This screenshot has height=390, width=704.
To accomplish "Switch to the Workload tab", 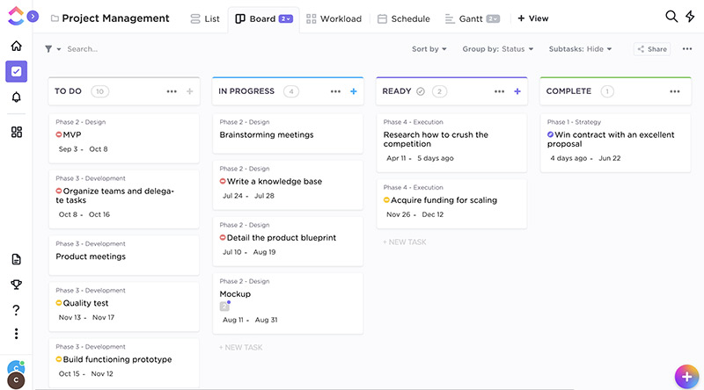I will (x=333, y=18).
